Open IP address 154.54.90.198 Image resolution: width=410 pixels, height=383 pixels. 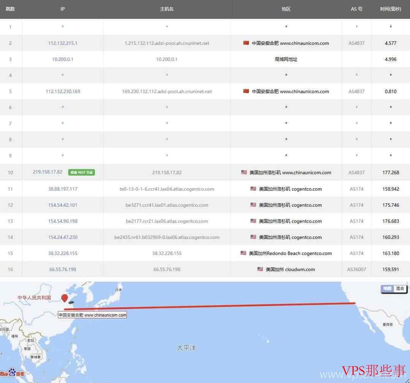click(63, 221)
